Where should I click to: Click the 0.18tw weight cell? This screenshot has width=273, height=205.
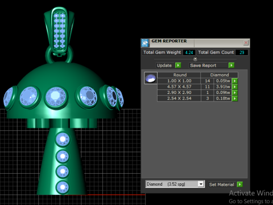[223, 99]
